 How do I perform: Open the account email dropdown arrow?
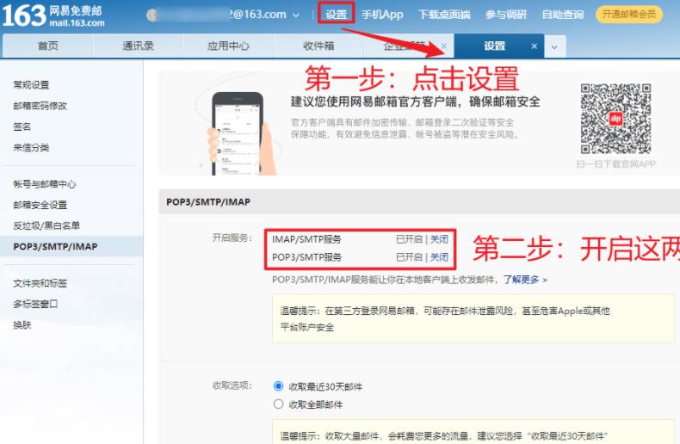point(296,15)
